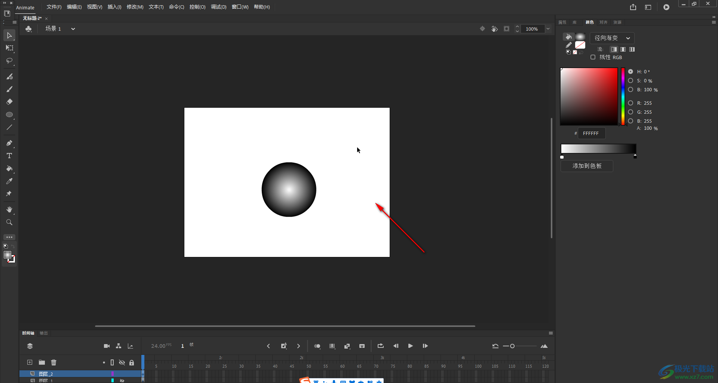Click the Edit Symbols icon beside Scene 1

tap(28, 29)
